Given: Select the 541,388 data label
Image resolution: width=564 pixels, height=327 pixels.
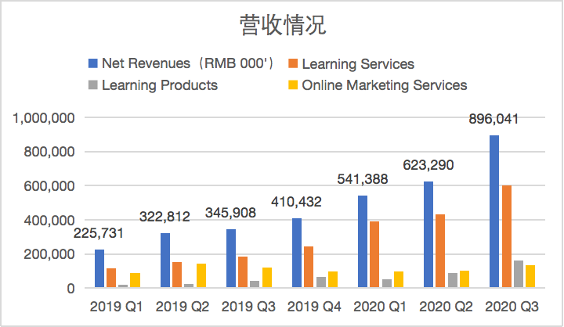Looking at the screenshot, I should tap(362, 179).
